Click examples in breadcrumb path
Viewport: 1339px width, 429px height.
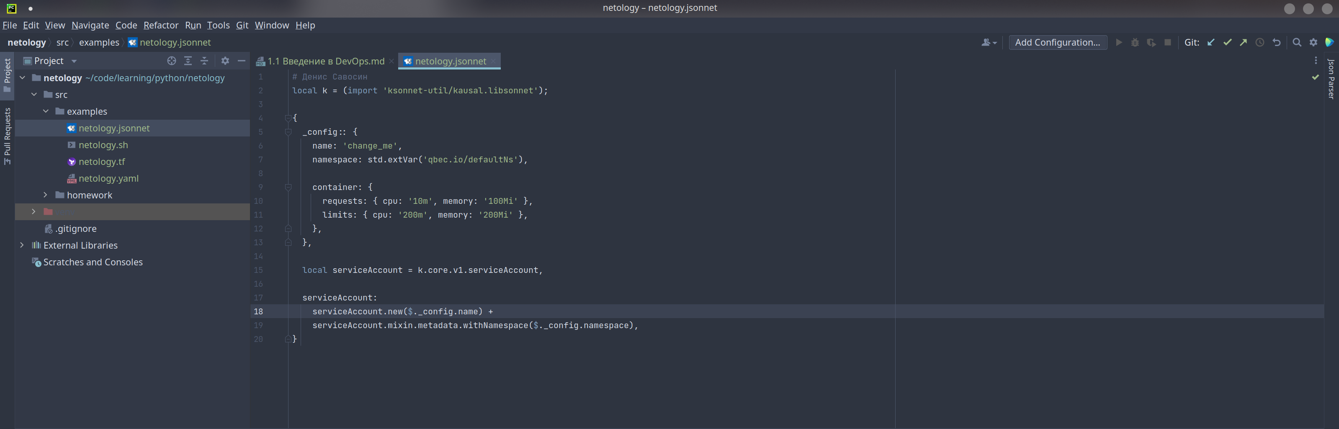coord(99,43)
